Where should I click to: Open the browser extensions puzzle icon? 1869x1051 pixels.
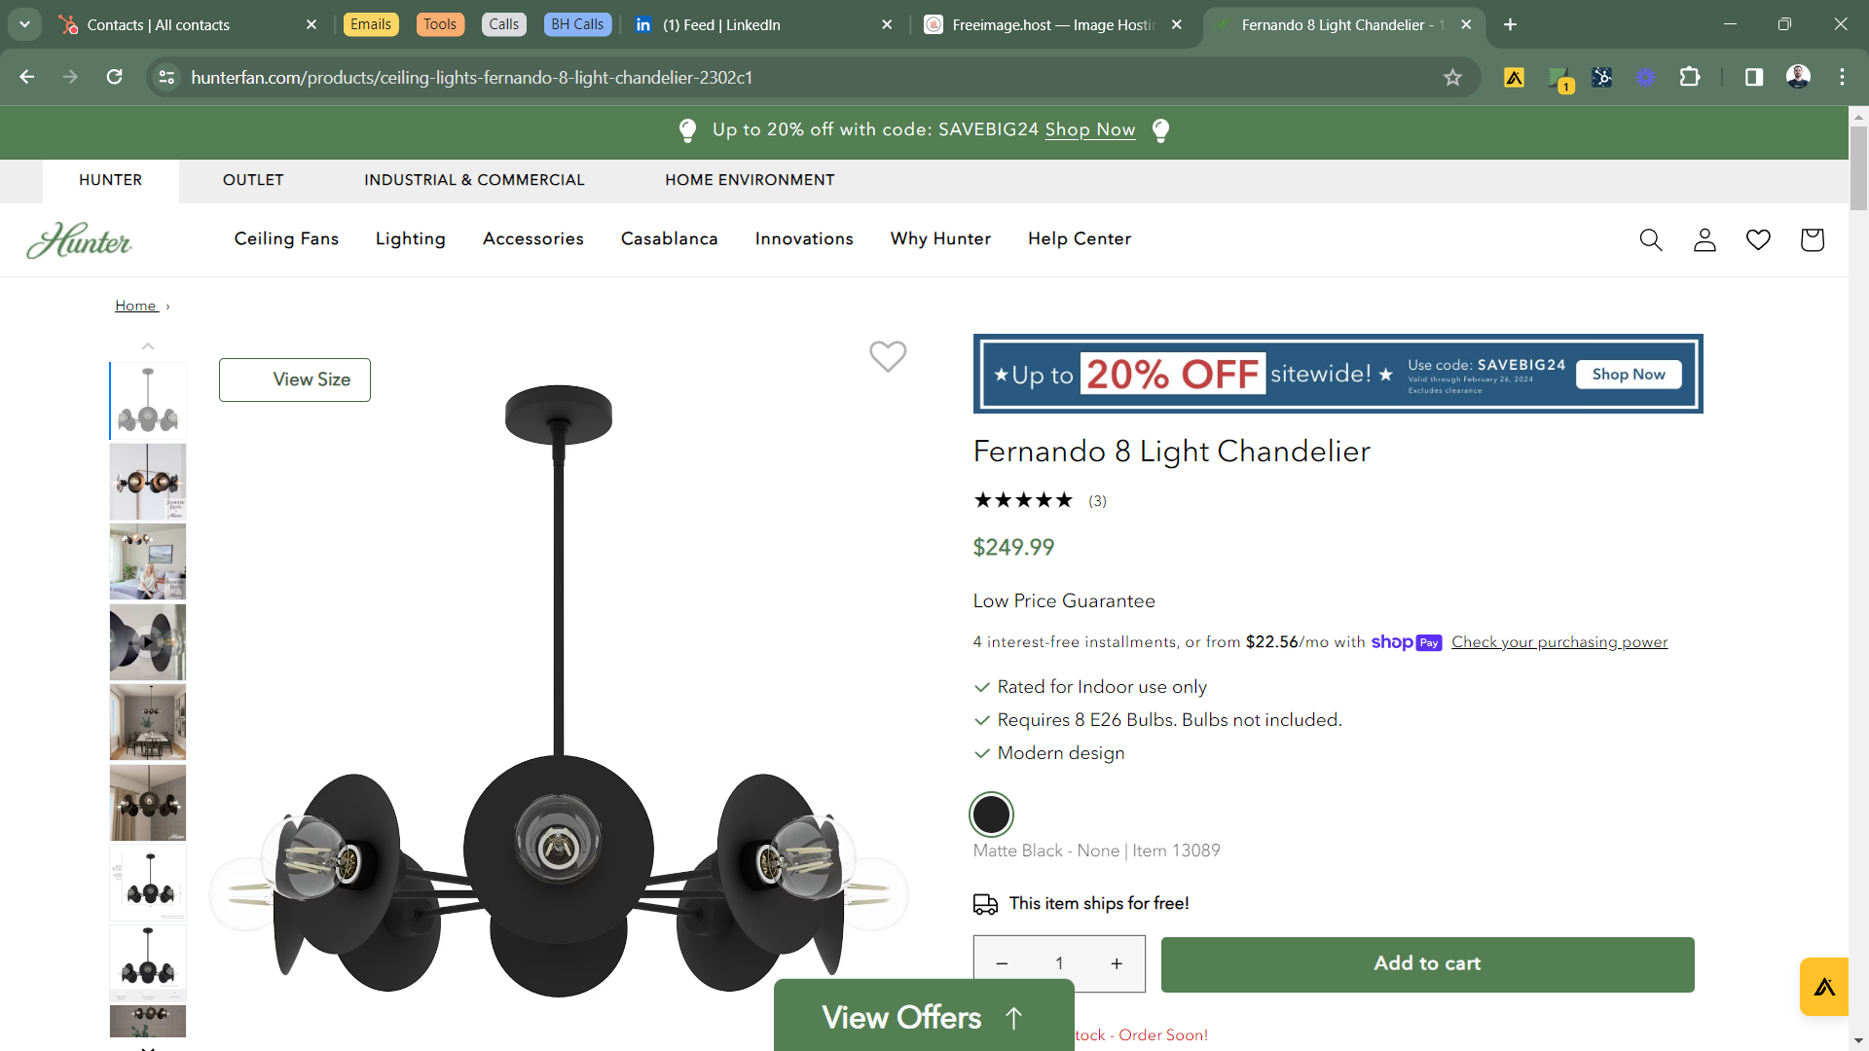1690,77
